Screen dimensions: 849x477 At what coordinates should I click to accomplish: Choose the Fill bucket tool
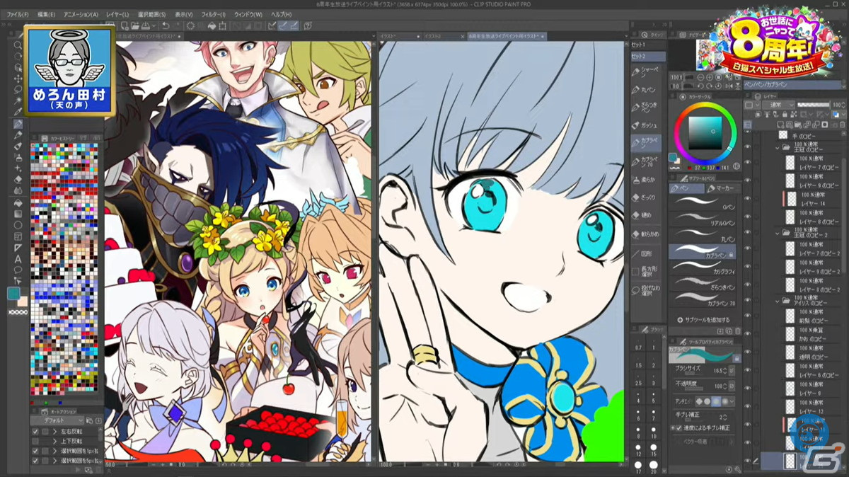pyautogui.click(x=18, y=201)
